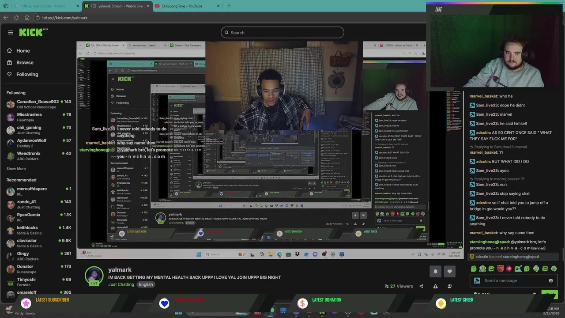Open the mercoffdaperc recommended channel

tap(39, 191)
